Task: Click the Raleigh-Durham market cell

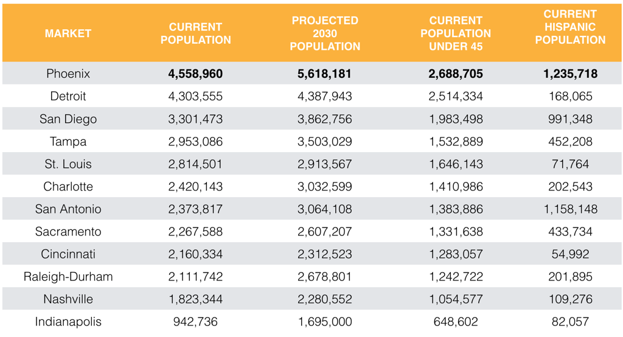Action: point(68,277)
